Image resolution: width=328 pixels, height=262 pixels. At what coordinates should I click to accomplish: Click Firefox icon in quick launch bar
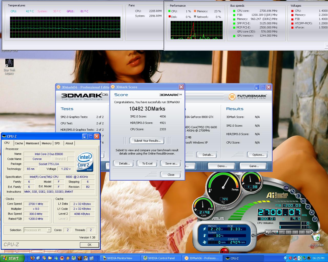[32, 258]
